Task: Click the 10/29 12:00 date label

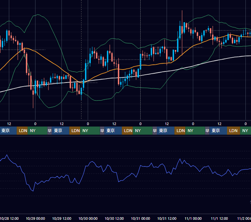Action: [62, 218]
